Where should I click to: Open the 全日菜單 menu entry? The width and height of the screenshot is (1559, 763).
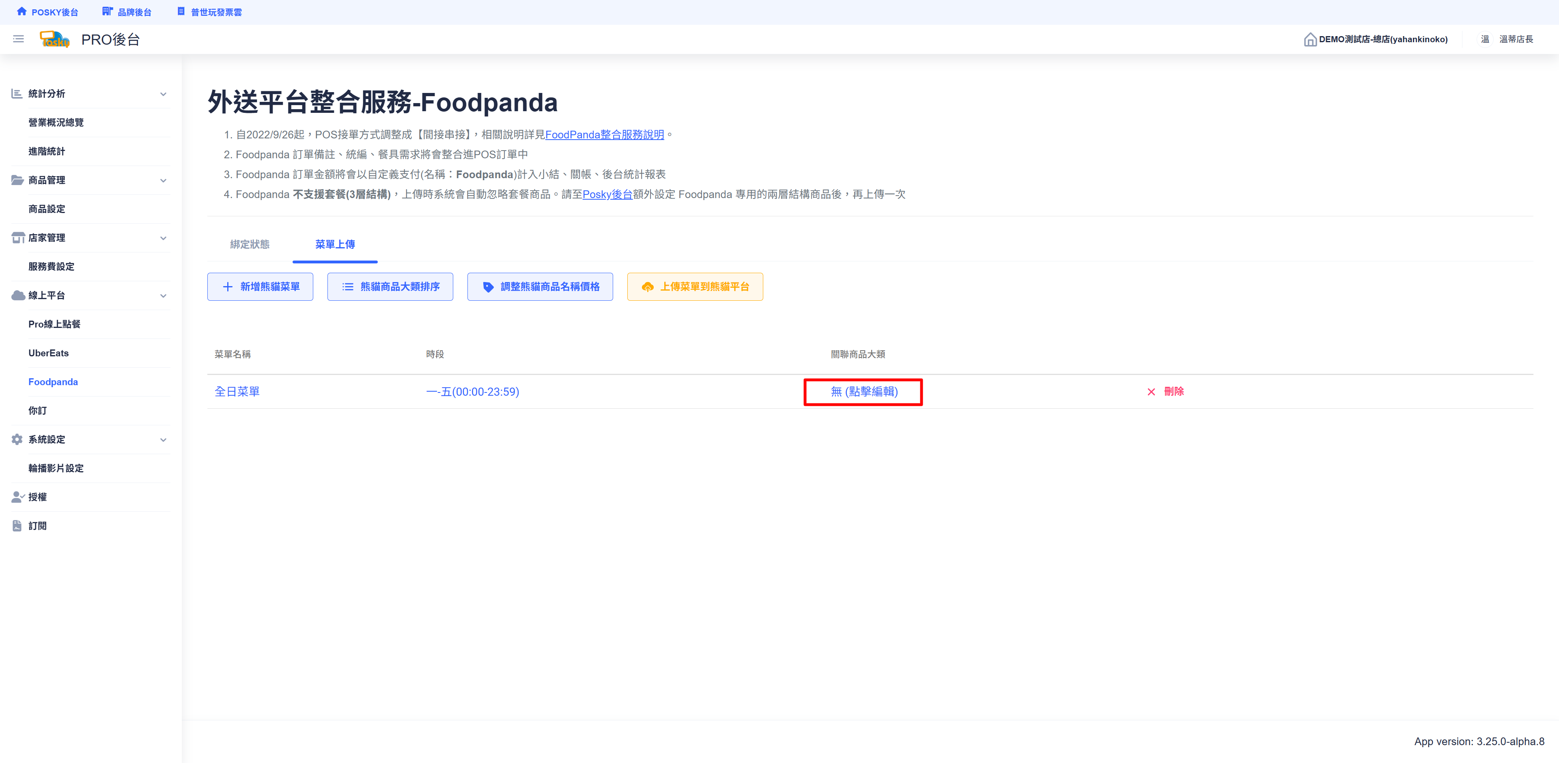[237, 392]
